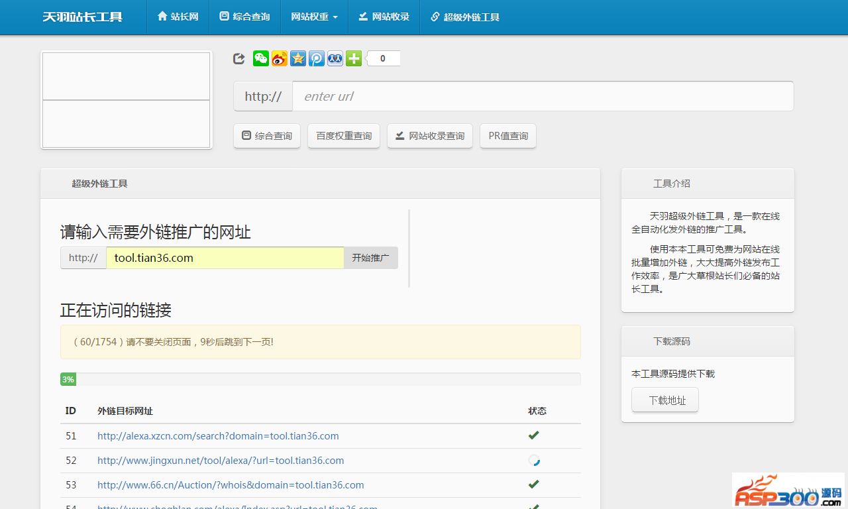Share the page to Sina Weibo

pos(280,58)
